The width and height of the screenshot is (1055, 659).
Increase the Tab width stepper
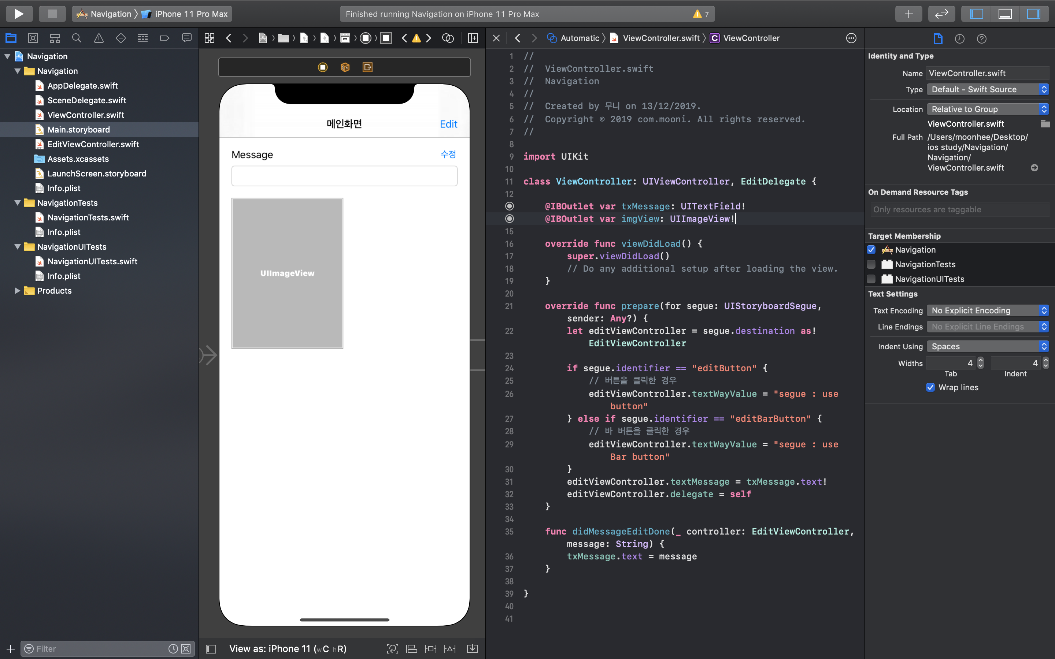tap(980, 360)
